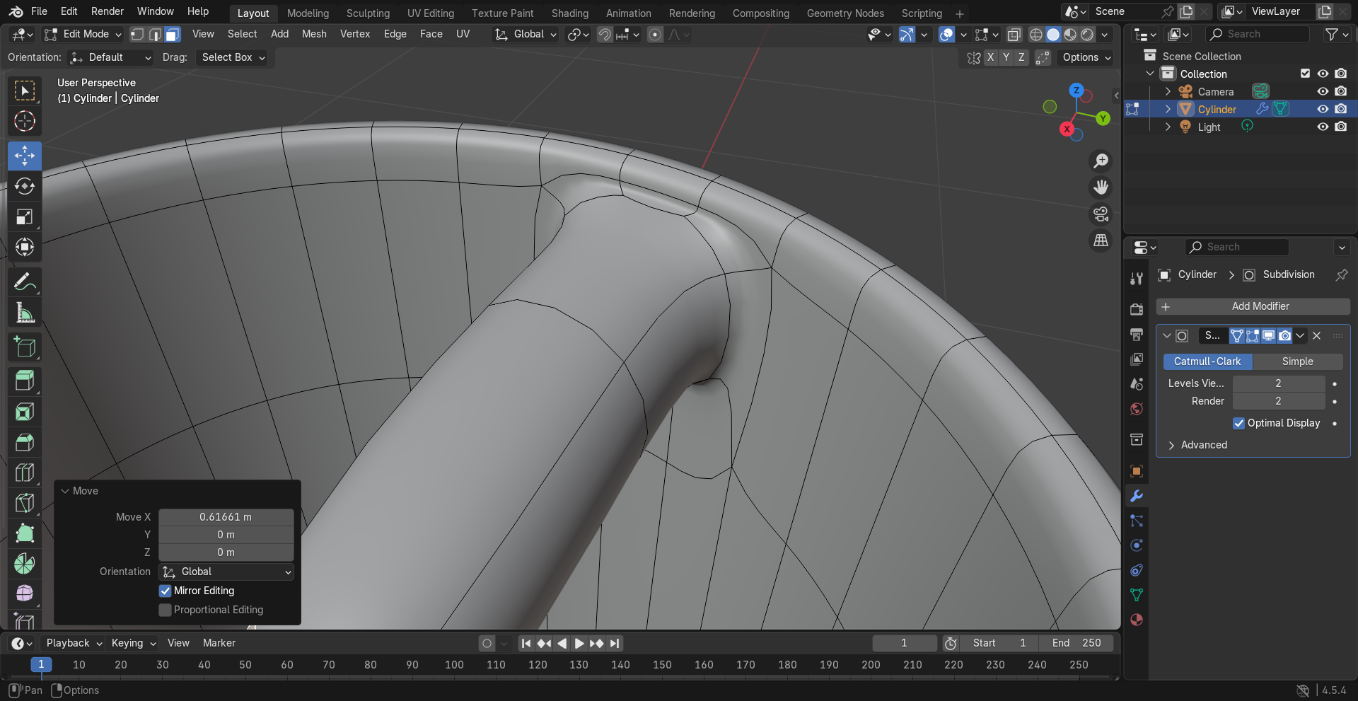Open the Orientation Global dropdown in Move panel

(x=226, y=572)
